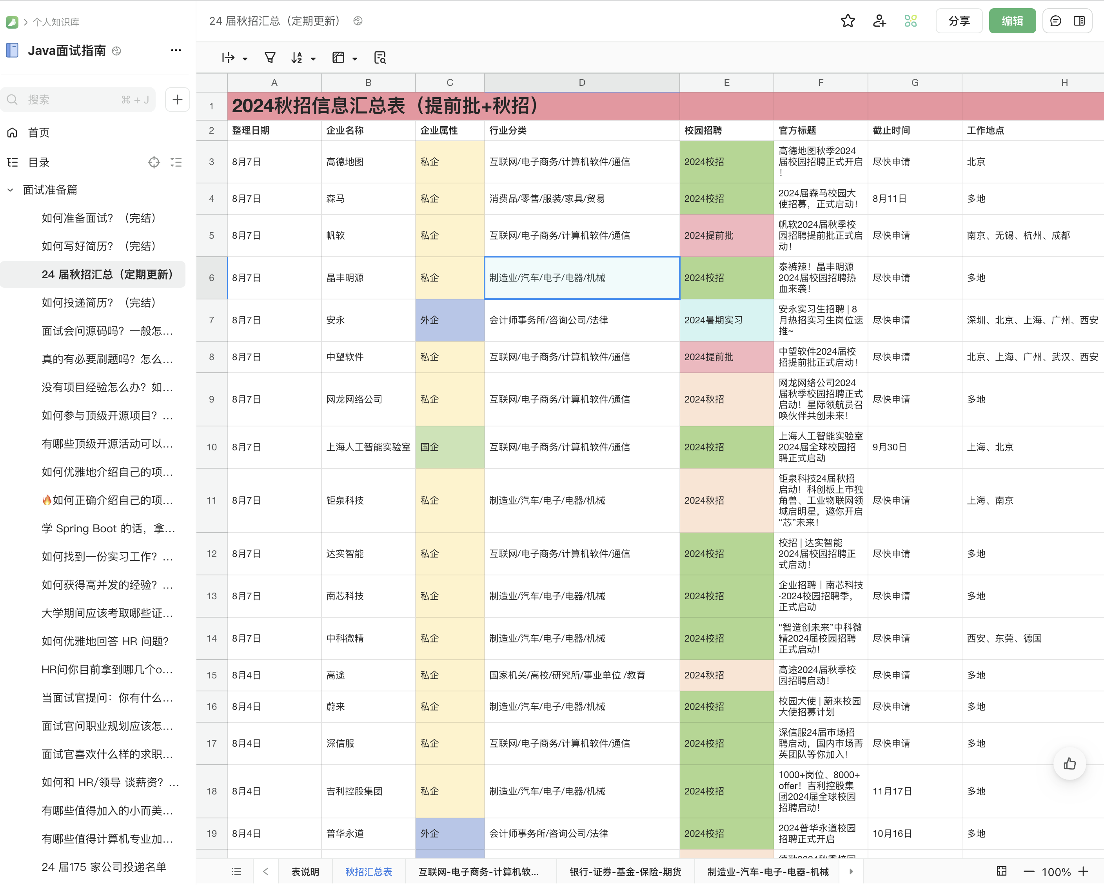Select the 吉利控股集团 cell

click(368, 791)
